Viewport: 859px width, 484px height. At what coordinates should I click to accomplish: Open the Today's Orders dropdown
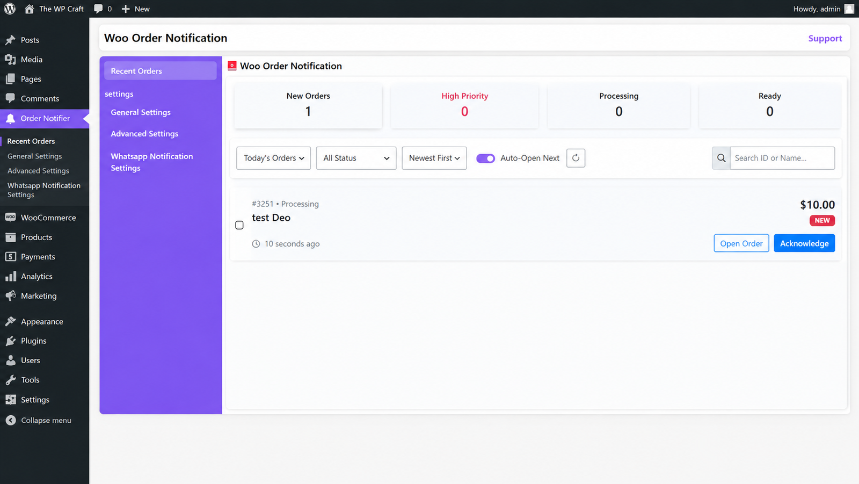273,158
